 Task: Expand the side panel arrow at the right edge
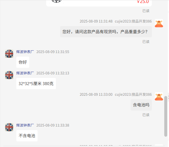168,97
